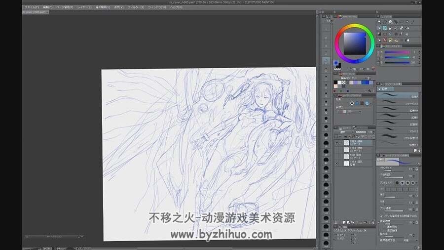Click second new layer icon at Layer palette bottom
The height and width of the screenshot is (250, 444).
coord(348,222)
